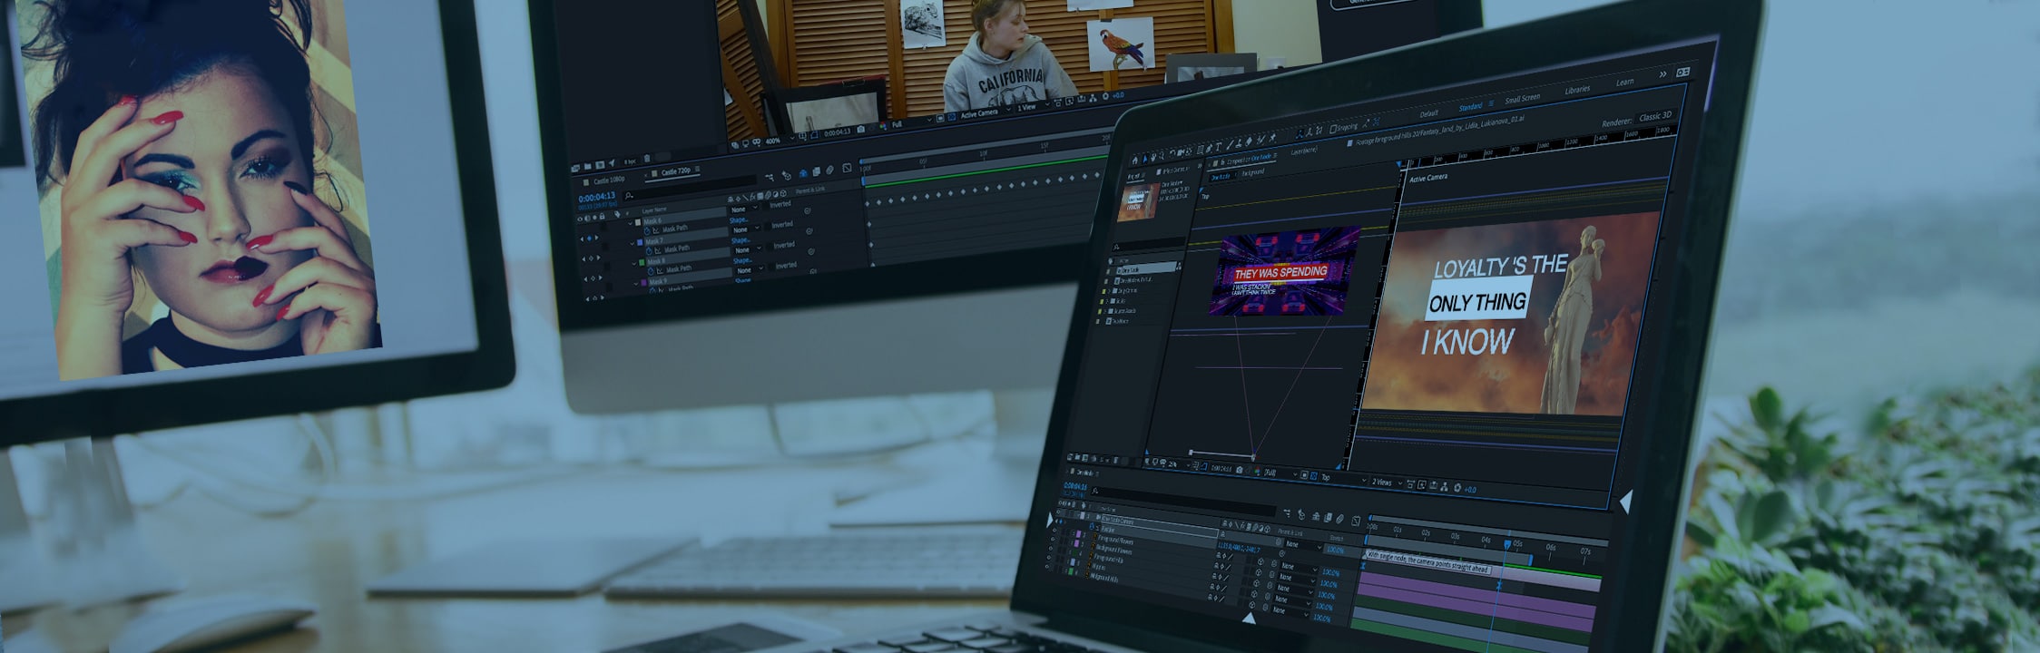Check Inverted box for Mask 7
Viewport: 2040px width, 653px height.
point(768,227)
